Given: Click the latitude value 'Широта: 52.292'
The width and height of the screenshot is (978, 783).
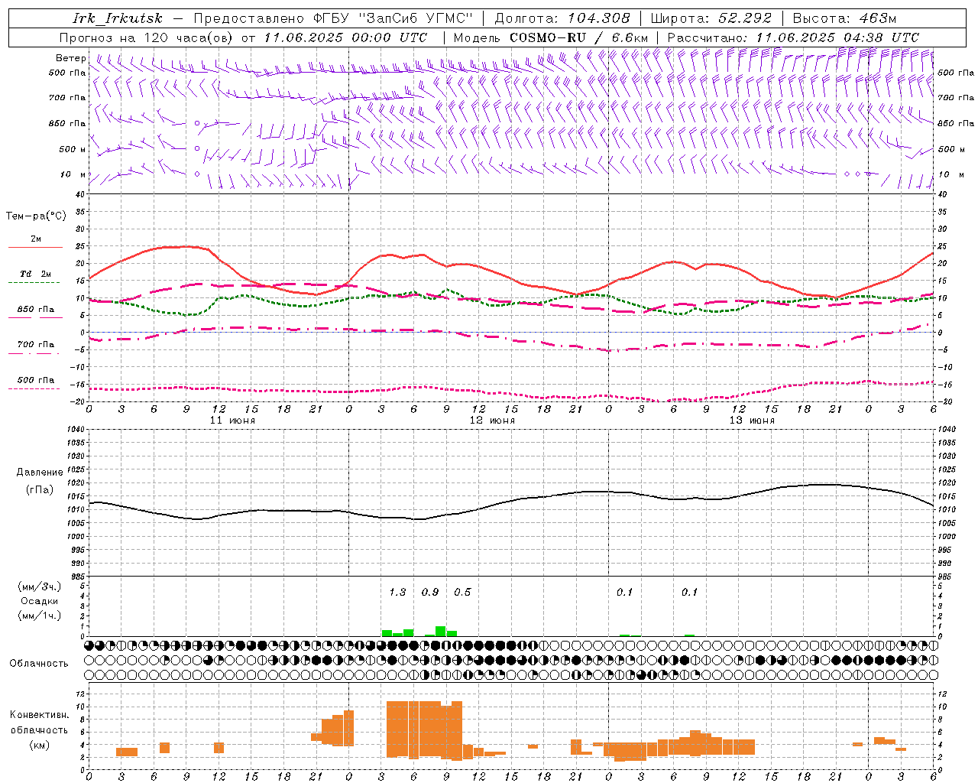Looking at the screenshot, I should pyautogui.click(x=712, y=18).
